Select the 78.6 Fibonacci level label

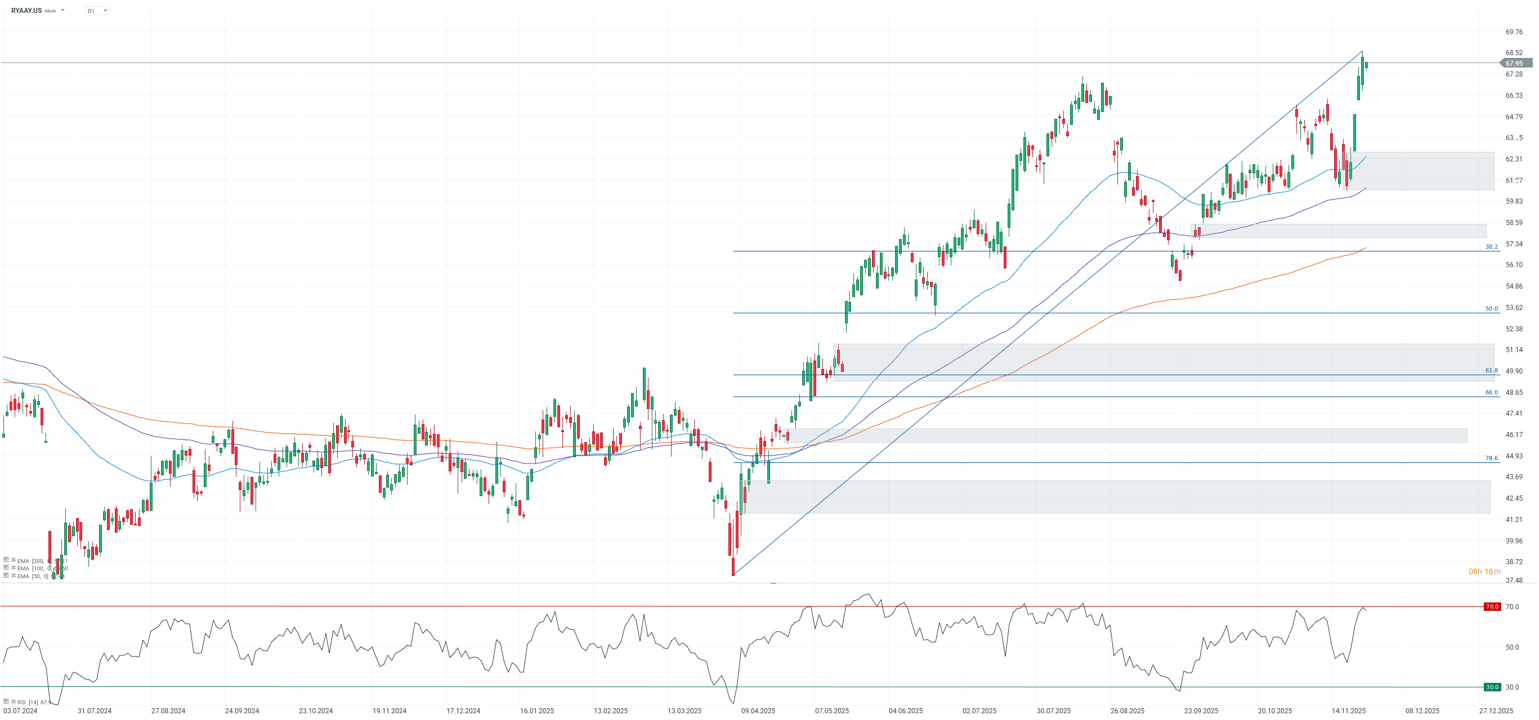(1491, 458)
